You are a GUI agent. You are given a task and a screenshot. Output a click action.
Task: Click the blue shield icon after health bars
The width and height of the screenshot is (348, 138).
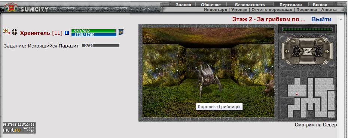pos(121,32)
